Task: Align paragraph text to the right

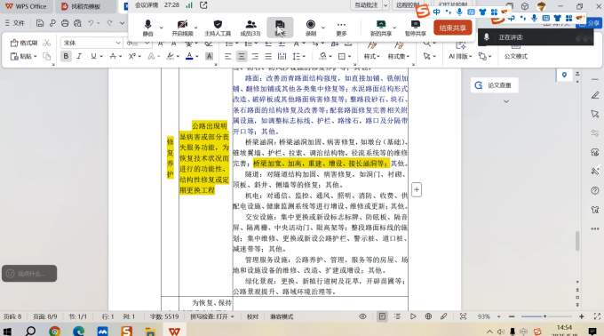Action: click(x=255, y=56)
